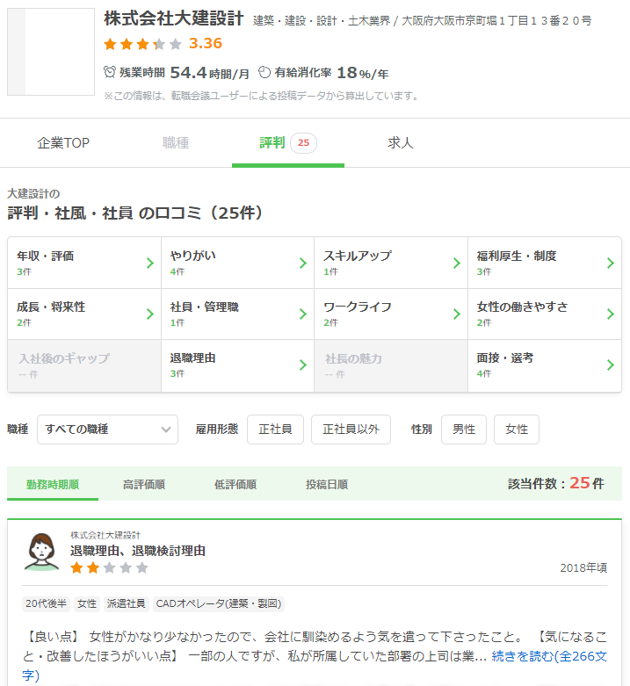Click the small company name above review title
The height and width of the screenshot is (686, 630).
(105, 535)
